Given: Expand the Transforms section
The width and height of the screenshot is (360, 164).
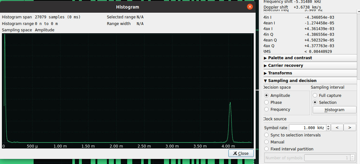Looking at the screenshot, I should click(280, 73).
